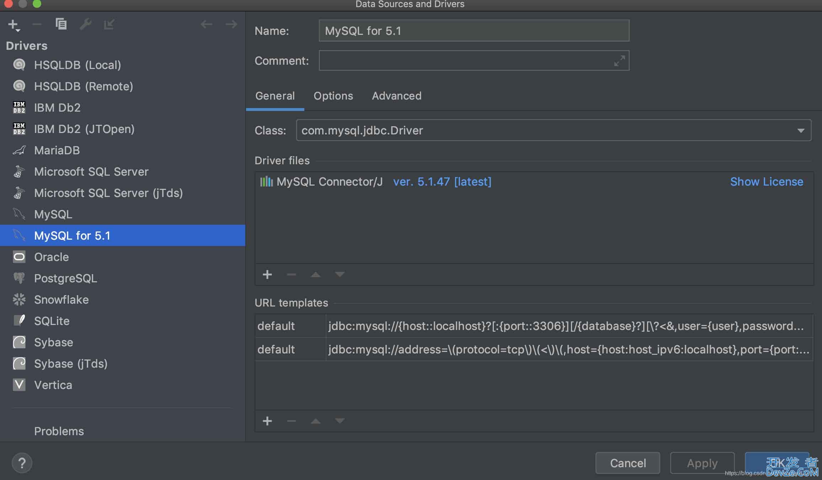
Task: Switch to the Advanced tab
Action: 396,96
